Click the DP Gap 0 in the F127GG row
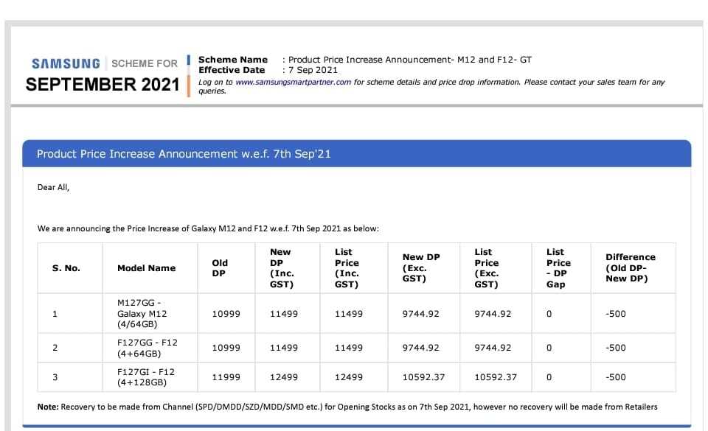708x431 pixels. 549,348
